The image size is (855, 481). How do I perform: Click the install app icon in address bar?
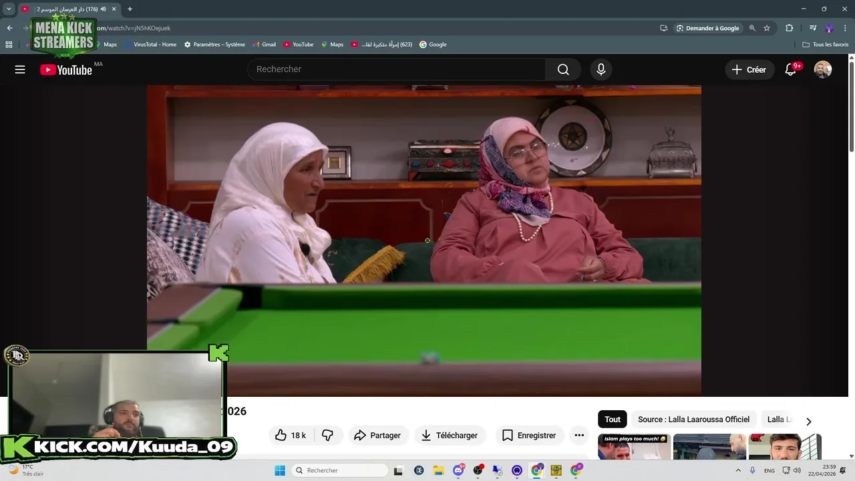663,28
